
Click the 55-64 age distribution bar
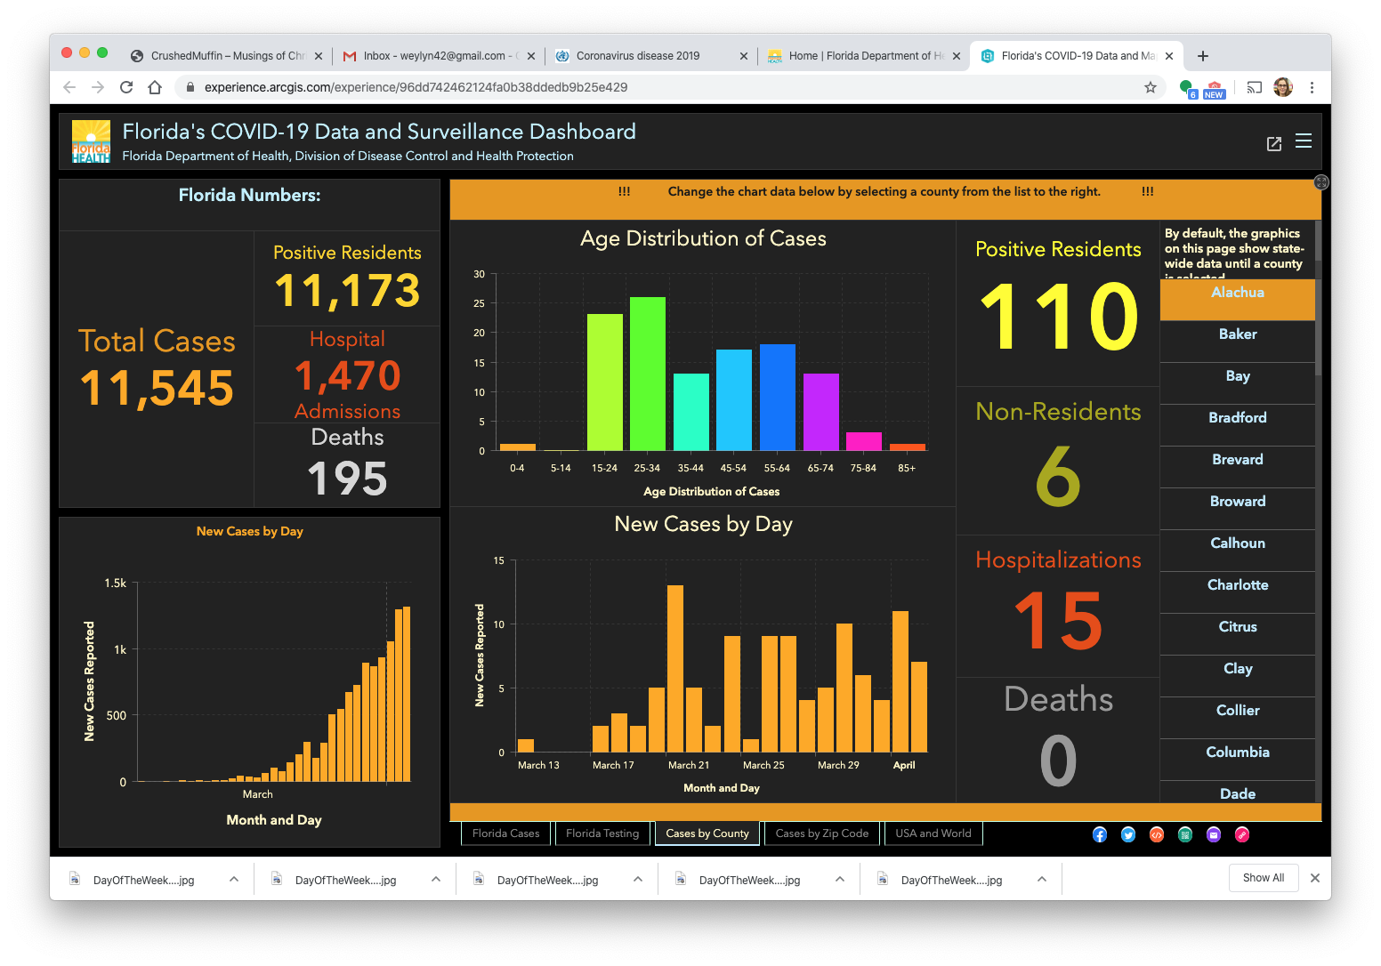click(778, 398)
